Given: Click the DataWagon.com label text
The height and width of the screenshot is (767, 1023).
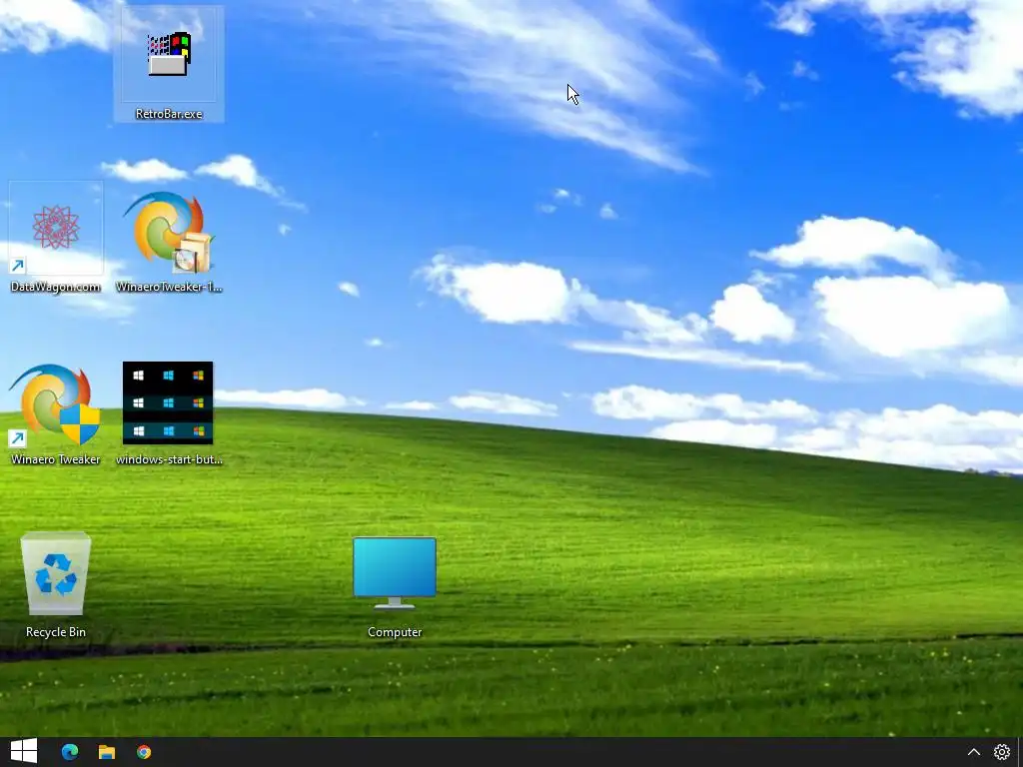Looking at the screenshot, I should (x=56, y=287).
